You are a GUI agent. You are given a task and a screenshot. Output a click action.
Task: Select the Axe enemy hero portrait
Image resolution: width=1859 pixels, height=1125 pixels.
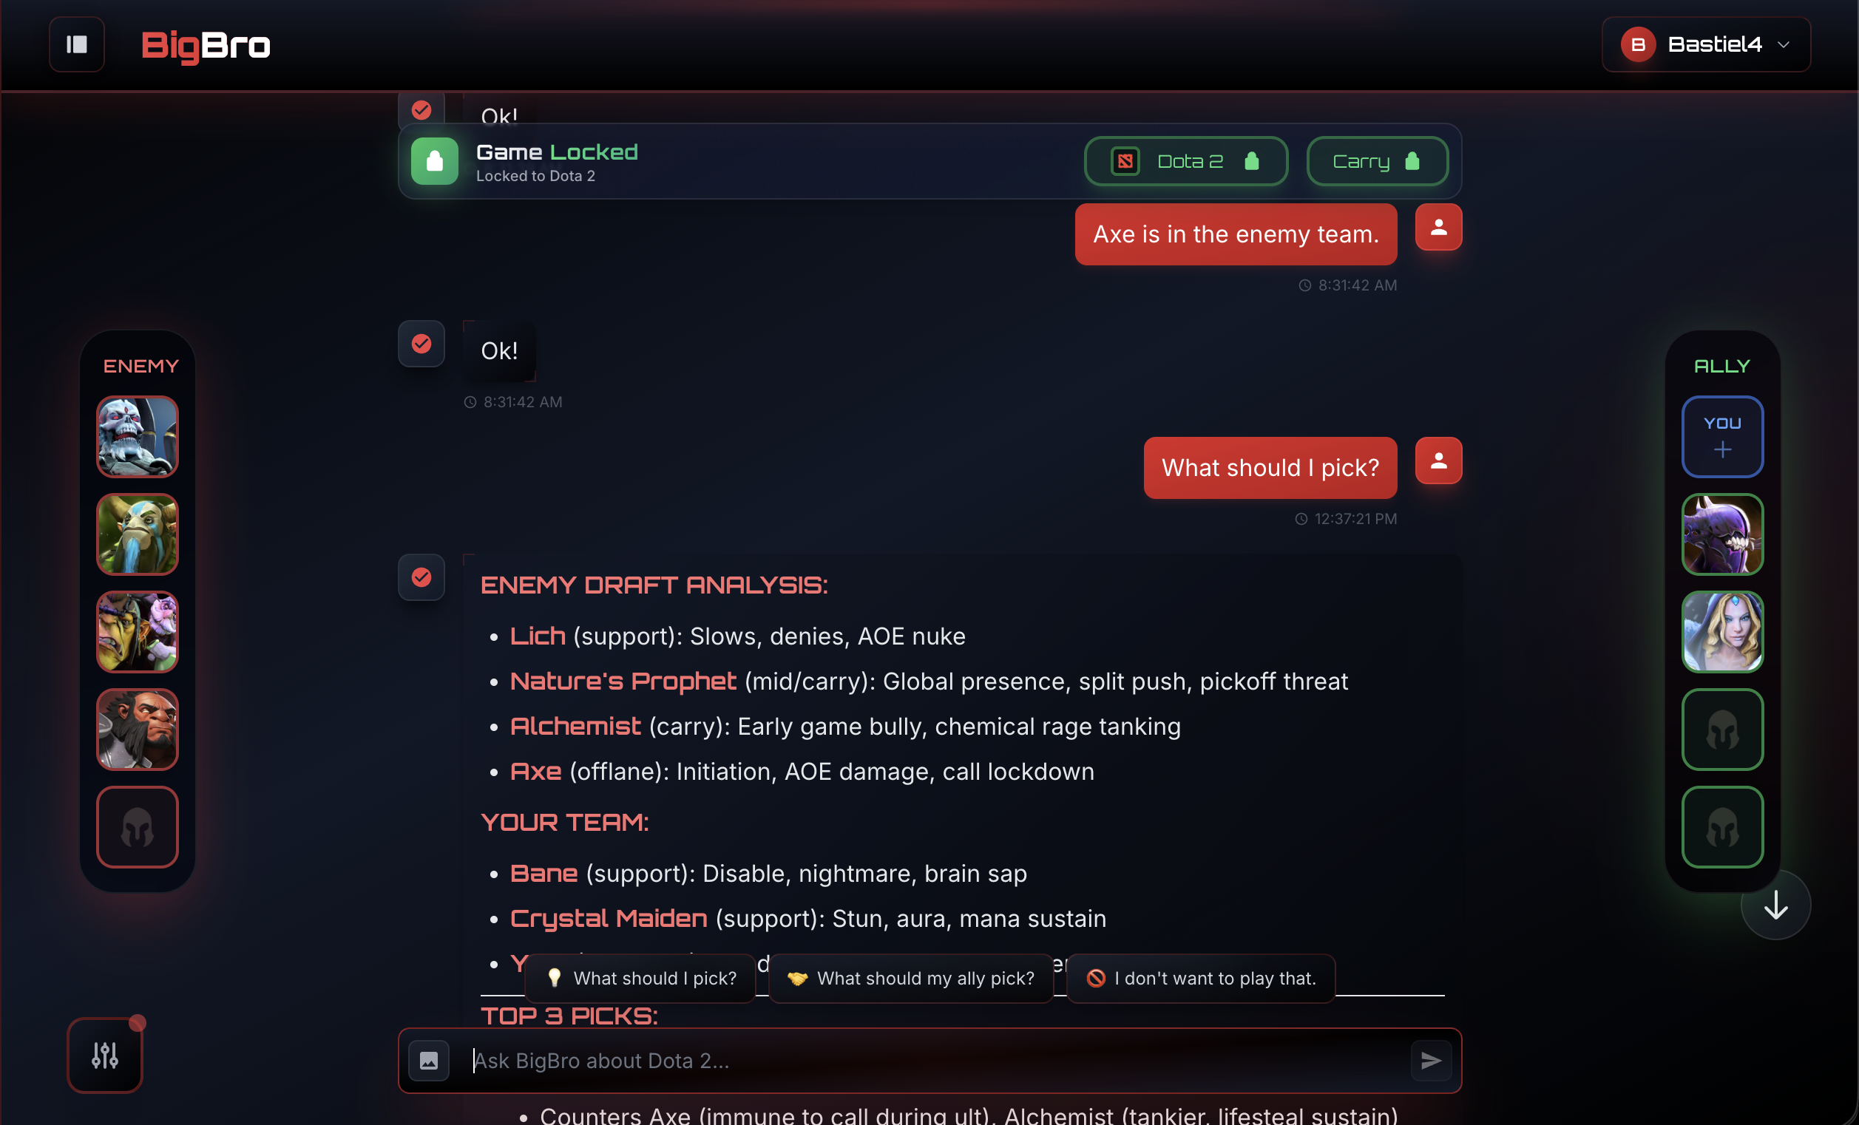(x=138, y=729)
